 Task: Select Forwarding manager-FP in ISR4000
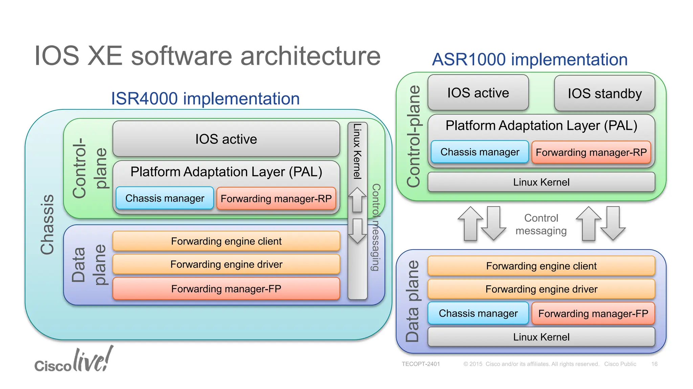(226, 289)
